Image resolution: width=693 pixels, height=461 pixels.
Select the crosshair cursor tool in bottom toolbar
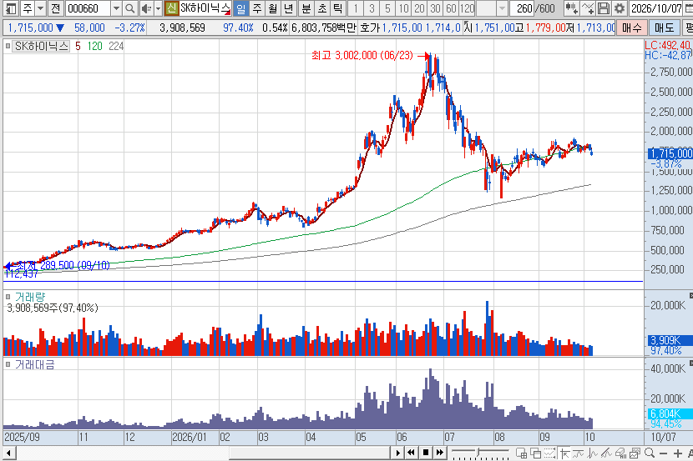(x=564, y=453)
